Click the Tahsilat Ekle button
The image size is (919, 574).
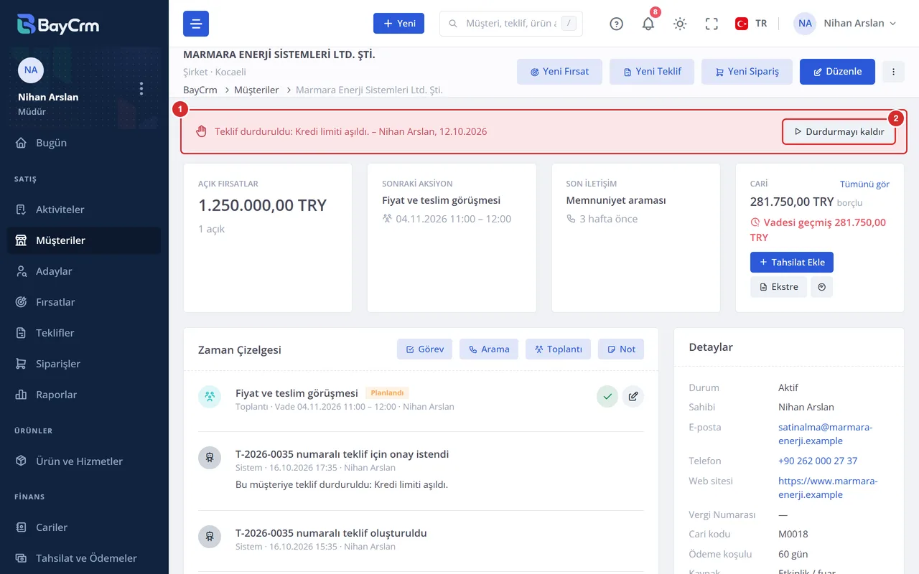pyautogui.click(x=792, y=263)
